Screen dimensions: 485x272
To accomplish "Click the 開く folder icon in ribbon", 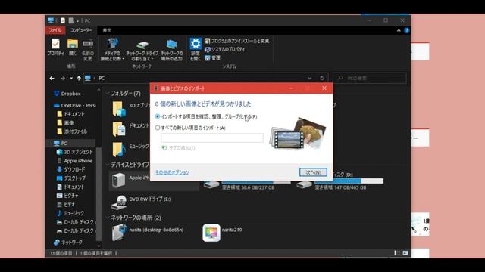I will click(x=73, y=47).
